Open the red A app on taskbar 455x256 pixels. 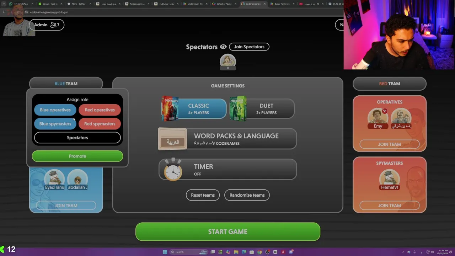tap(283, 252)
